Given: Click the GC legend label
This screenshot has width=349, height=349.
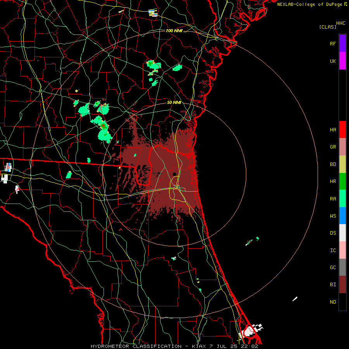Looking at the screenshot, I should coord(333,268).
